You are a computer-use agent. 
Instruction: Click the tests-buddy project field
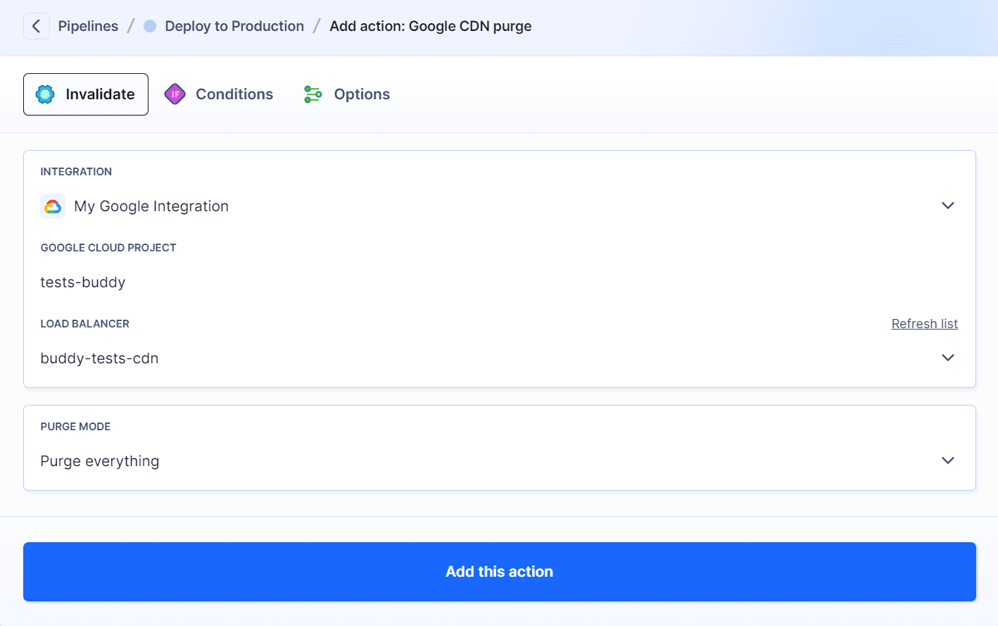click(82, 282)
